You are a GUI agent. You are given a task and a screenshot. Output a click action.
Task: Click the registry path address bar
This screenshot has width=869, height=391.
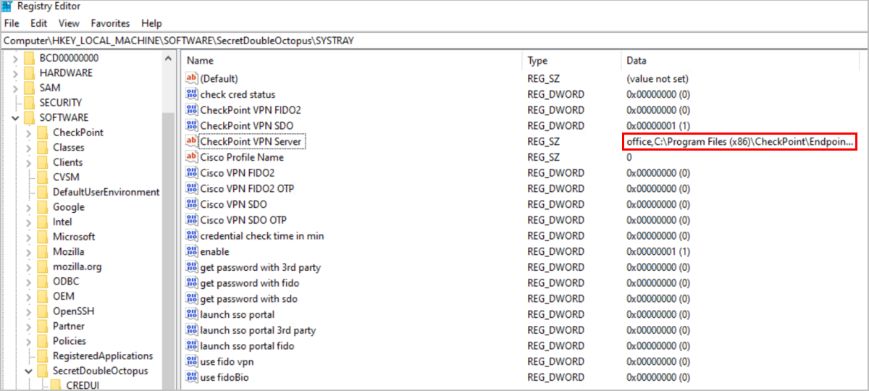tap(434, 41)
